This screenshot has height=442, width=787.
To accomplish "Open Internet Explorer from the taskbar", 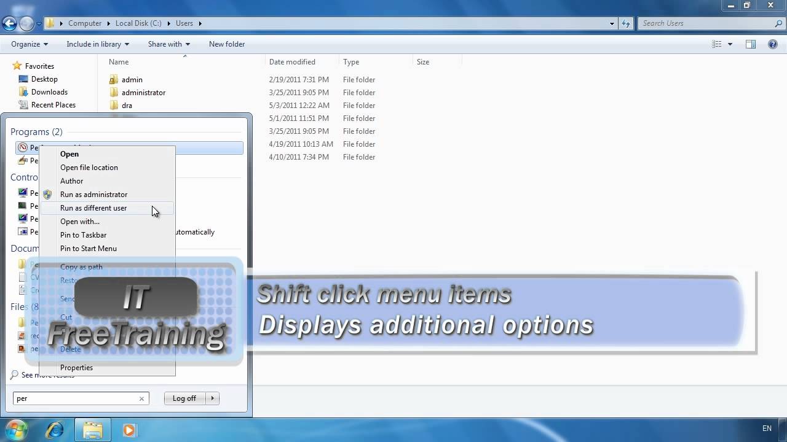I will [55, 430].
